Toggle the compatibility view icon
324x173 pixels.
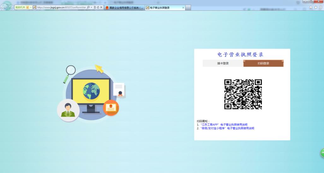coord(95,8)
